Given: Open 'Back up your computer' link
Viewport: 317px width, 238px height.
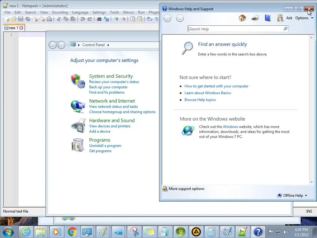Looking at the screenshot, I should 108,87.
